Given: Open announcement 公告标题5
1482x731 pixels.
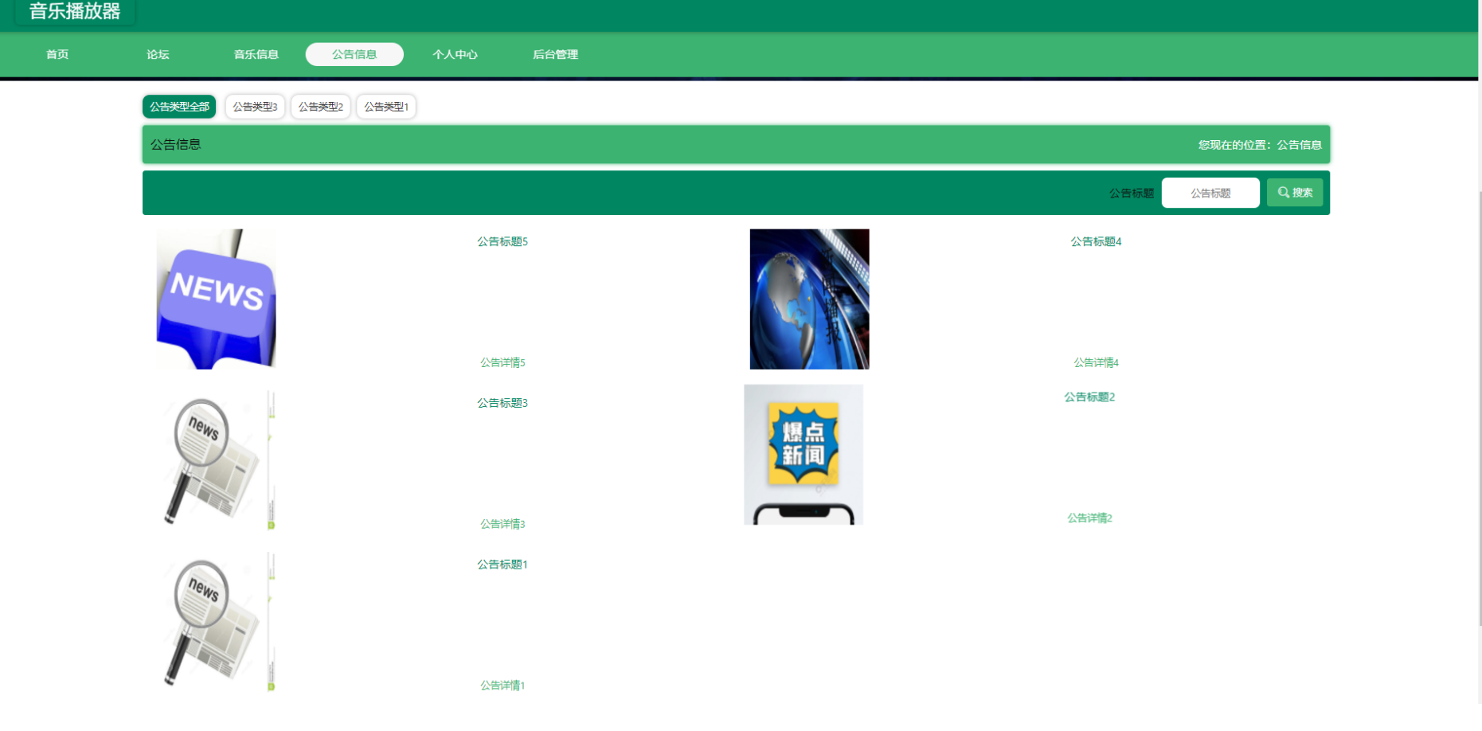Looking at the screenshot, I should pyautogui.click(x=502, y=241).
